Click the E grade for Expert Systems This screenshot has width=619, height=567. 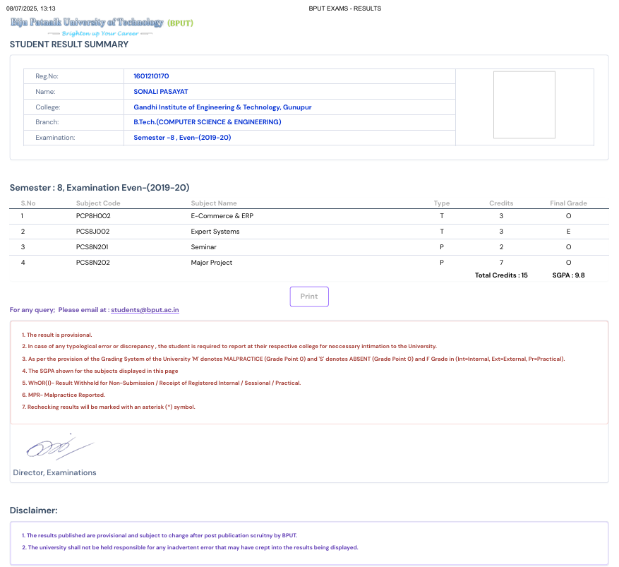pyautogui.click(x=568, y=232)
